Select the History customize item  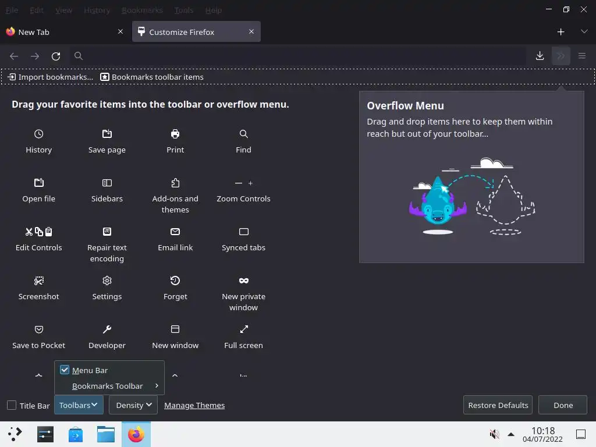[38, 141]
